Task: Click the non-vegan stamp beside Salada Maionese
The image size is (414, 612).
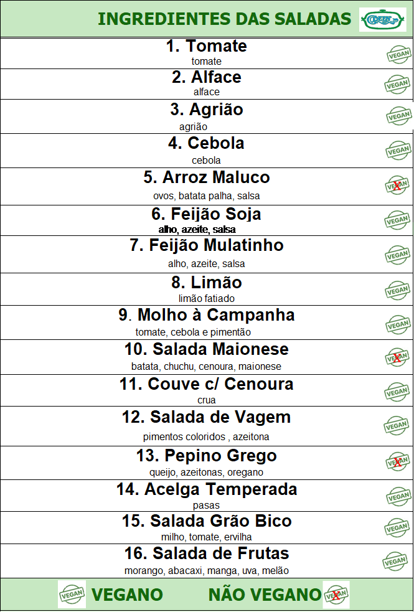Action: point(397,357)
